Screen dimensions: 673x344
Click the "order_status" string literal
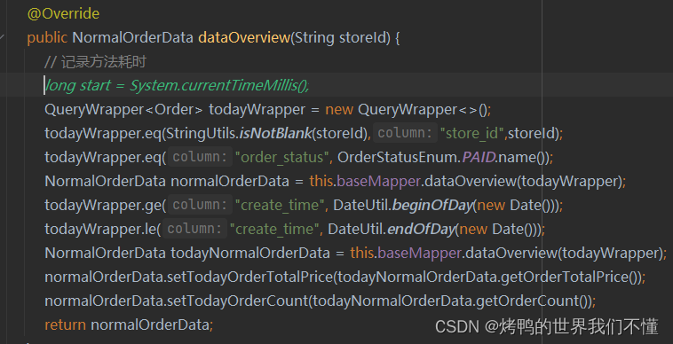[282, 158]
